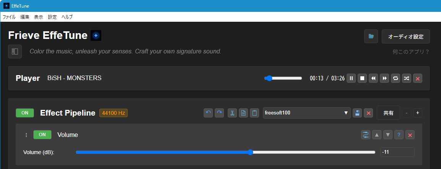Open the ファイル menu
This screenshot has height=169, width=441.
9,17
